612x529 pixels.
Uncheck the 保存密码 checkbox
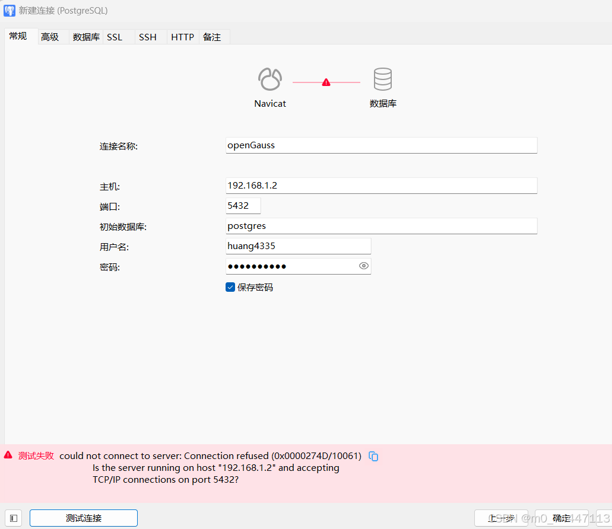[230, 287]
